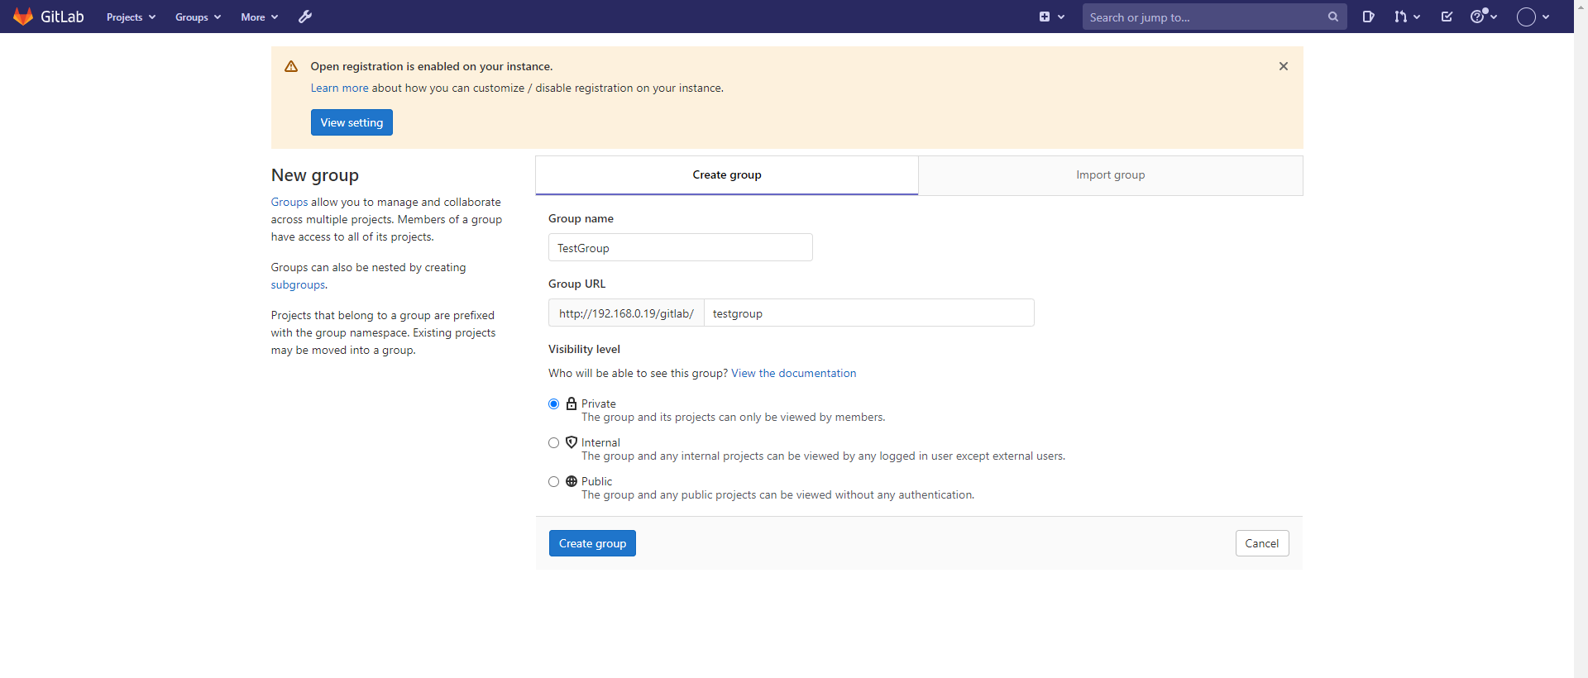Click the Cancel button
The image size is (1588, 678).
click(x=1262, y=543)
